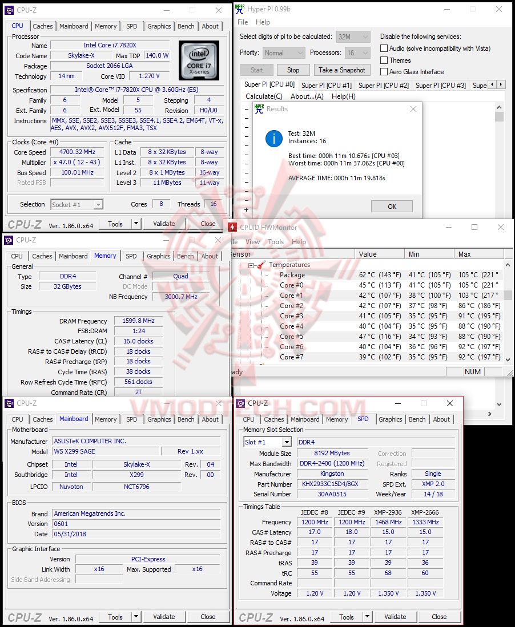
Task: Open the About...(A) menu in Super PI
Action: pyautogui.click(x=307, y=96)
